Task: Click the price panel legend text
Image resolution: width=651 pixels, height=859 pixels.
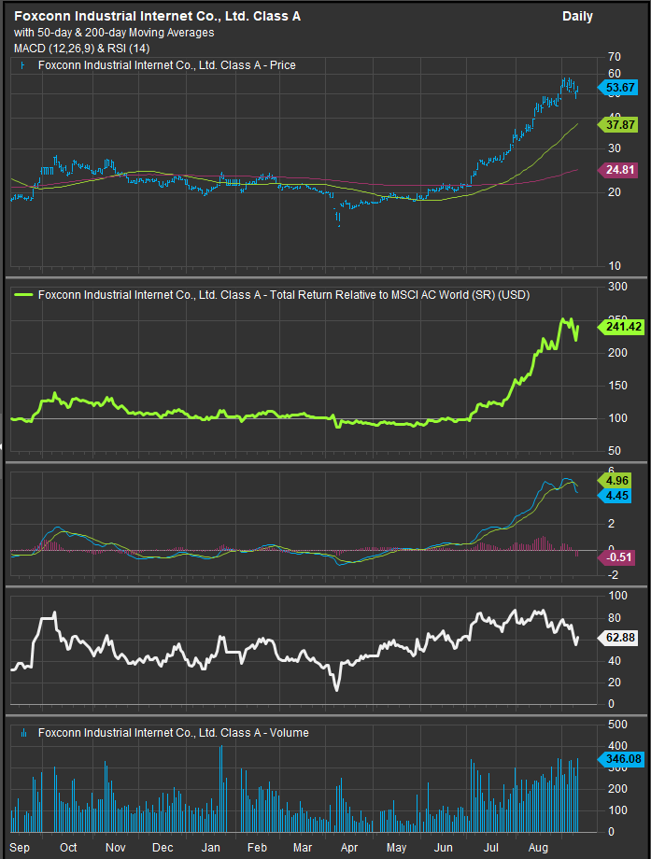Action: point(166,65)
